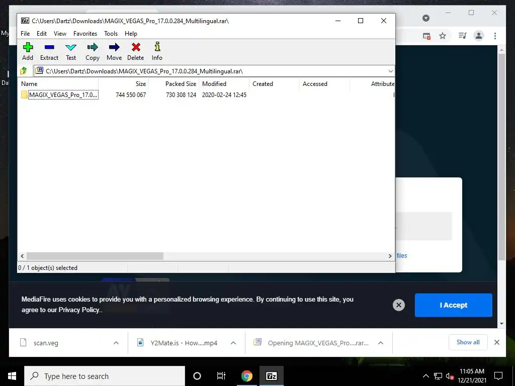
Task: Sort by the Created column header
Action: 275,84
